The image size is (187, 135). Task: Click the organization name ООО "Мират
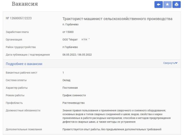coord(70,39)
